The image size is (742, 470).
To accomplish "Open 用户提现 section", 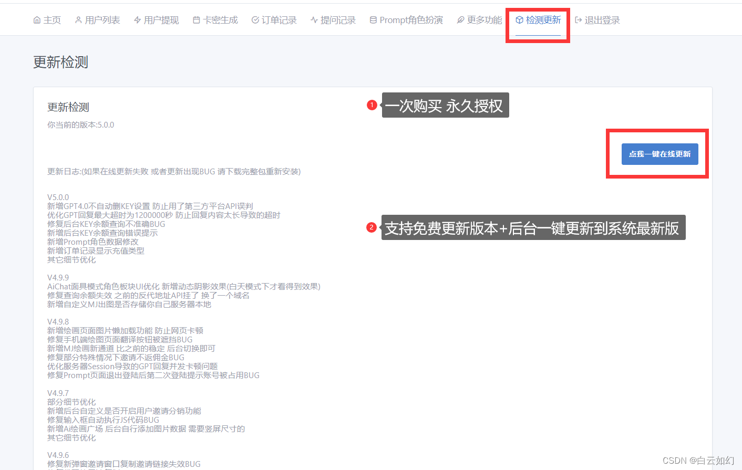I will point(156,20).
